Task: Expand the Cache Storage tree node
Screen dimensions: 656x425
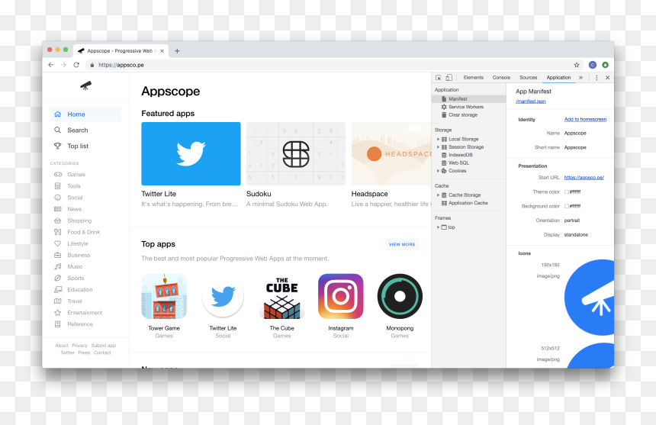Action: point(438,195)
